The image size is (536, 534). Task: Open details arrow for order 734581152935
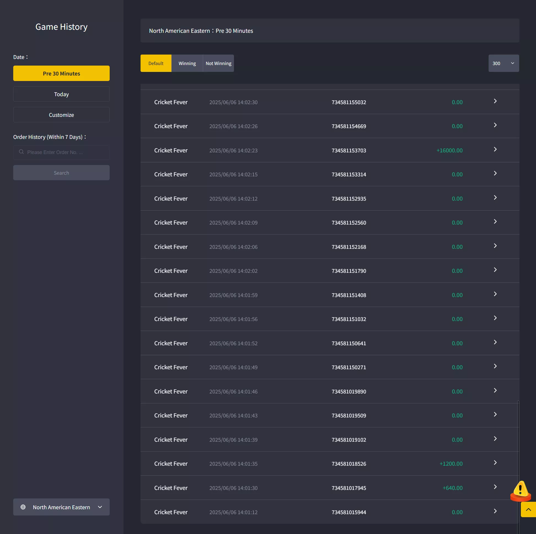coord(495,198)
